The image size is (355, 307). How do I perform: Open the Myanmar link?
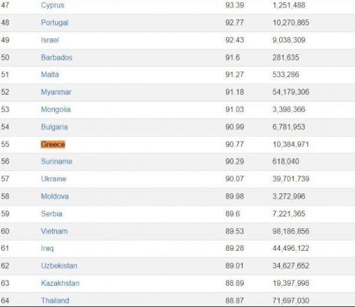tap(56, 92)
